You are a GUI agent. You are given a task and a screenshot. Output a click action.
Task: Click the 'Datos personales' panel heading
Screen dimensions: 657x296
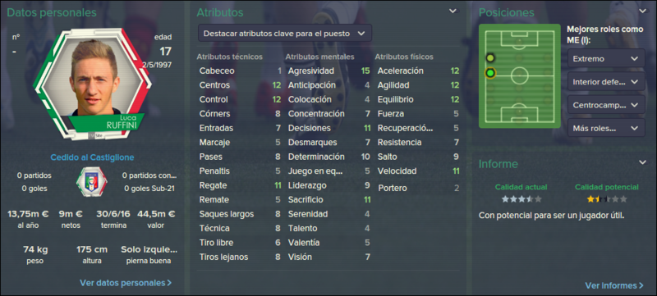(52, 12)
